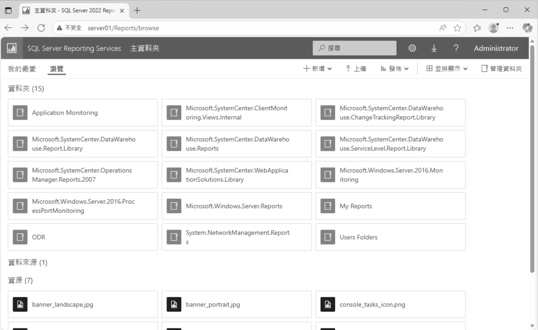This screenshot has height=330, width=538.
Task: Open the browser favorites list icon
Action: (x=477, y=28)
